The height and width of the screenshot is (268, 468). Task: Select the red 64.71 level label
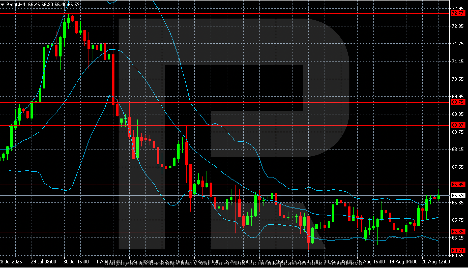[458, 251]
